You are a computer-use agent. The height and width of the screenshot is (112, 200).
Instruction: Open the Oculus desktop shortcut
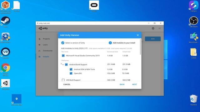click(x=94, y=5)
